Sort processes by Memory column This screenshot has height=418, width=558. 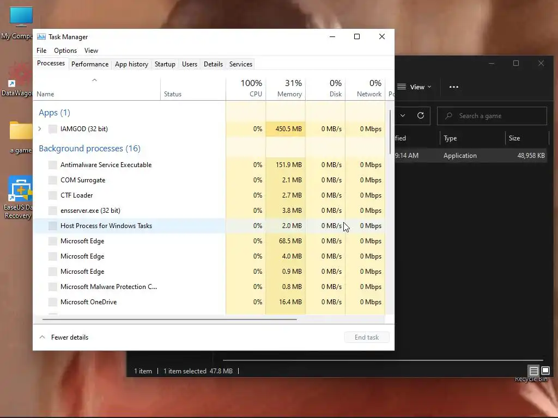click(x=286, y=88)
